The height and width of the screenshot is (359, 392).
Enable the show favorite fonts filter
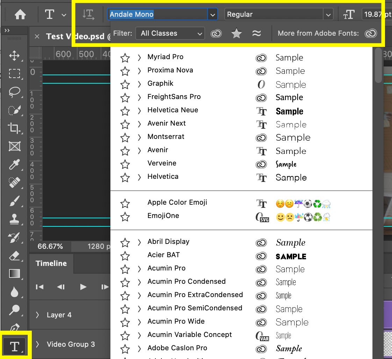tap(236, 33)
